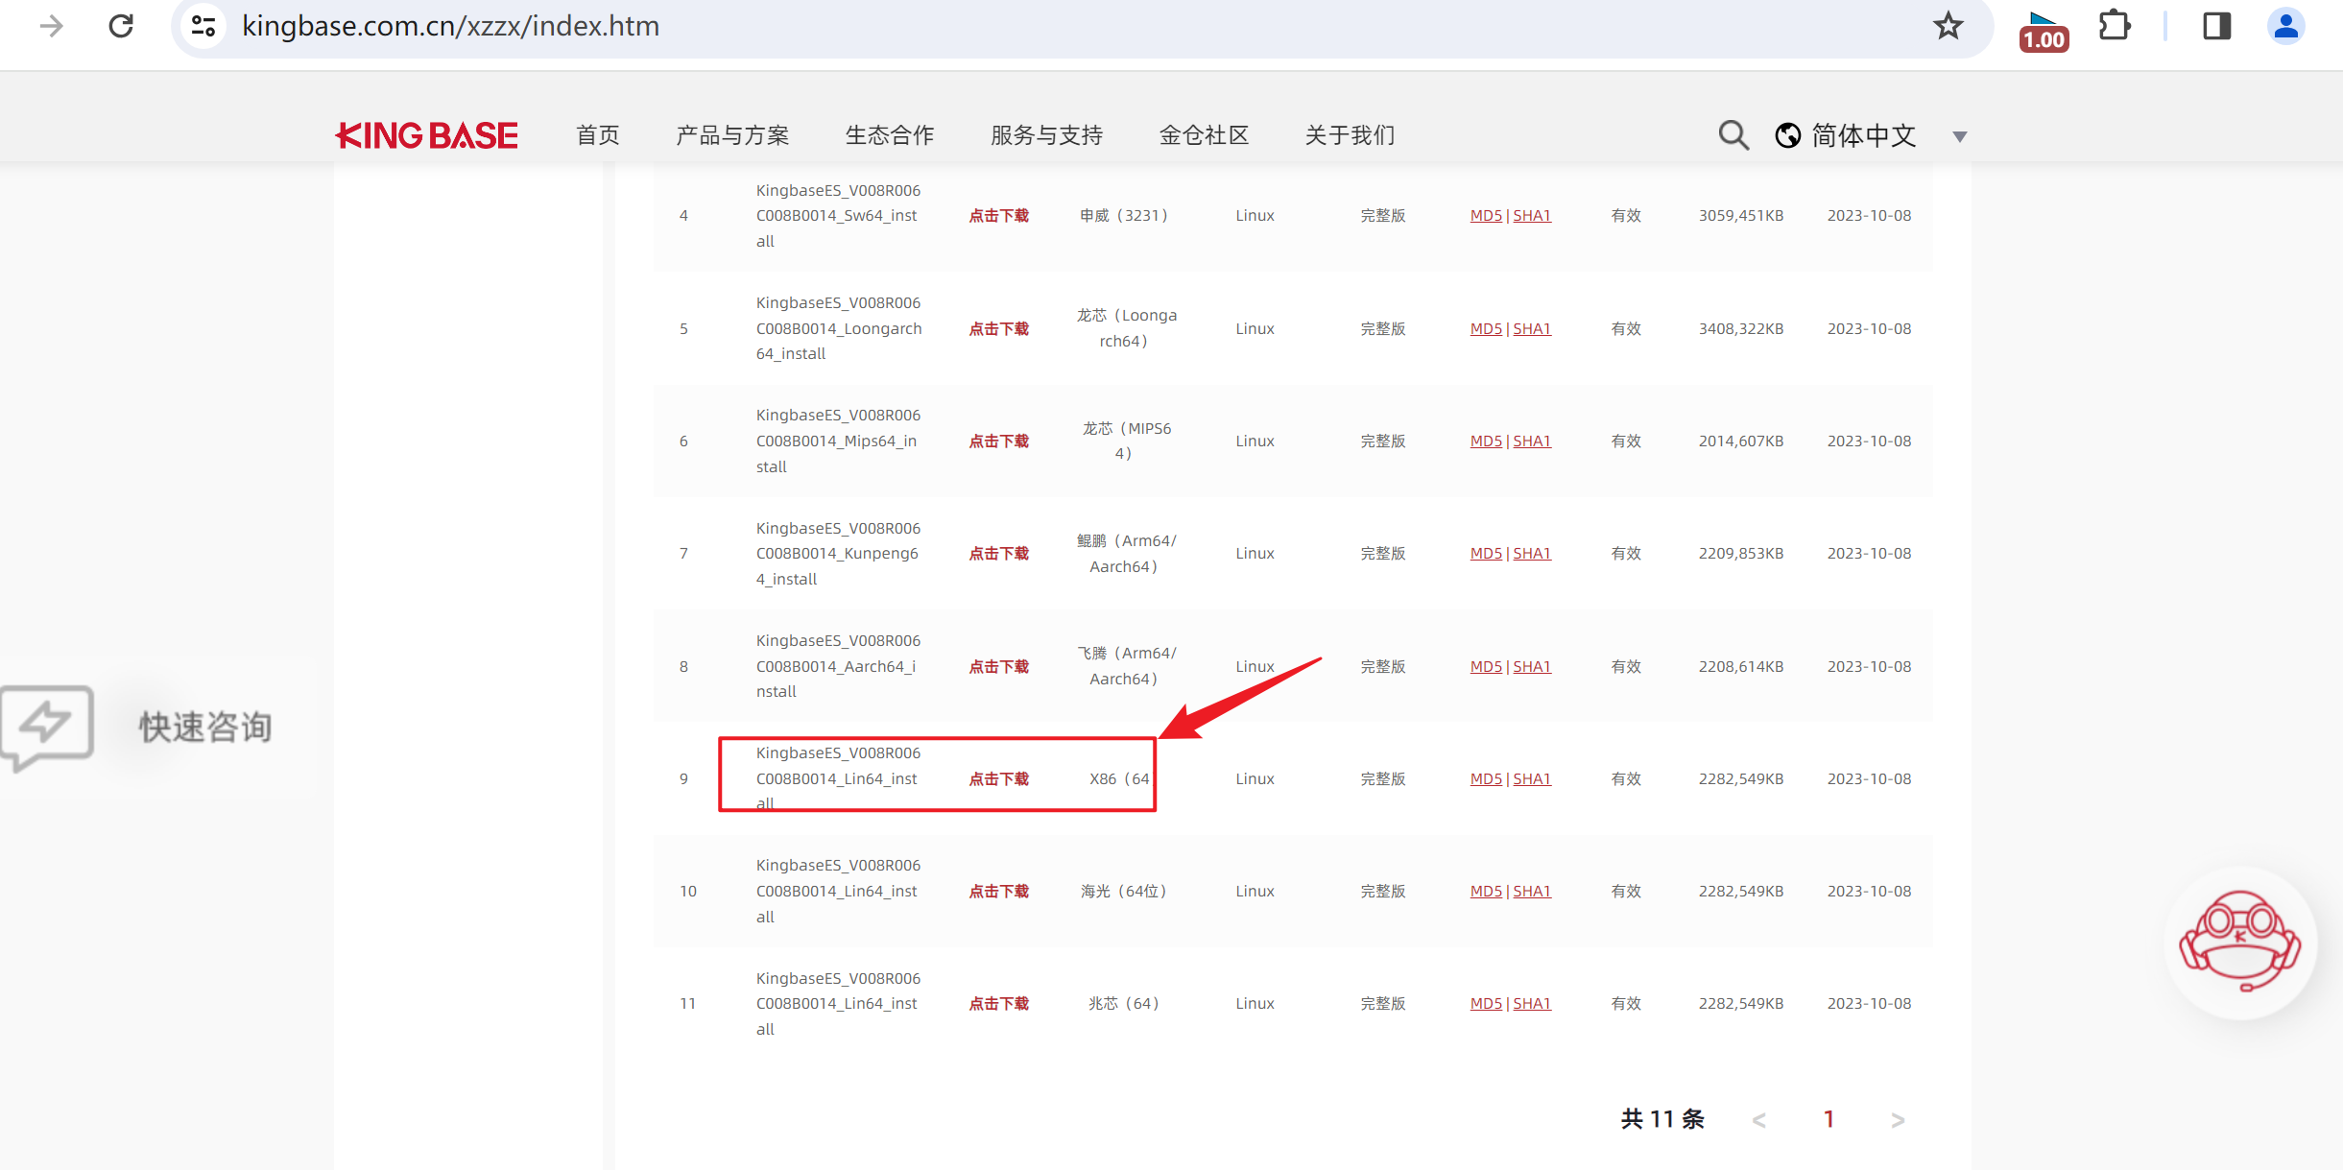Reload the page with refresh icon
The height and width of the screenshot is (1170, 2343).
coord(121,26)
